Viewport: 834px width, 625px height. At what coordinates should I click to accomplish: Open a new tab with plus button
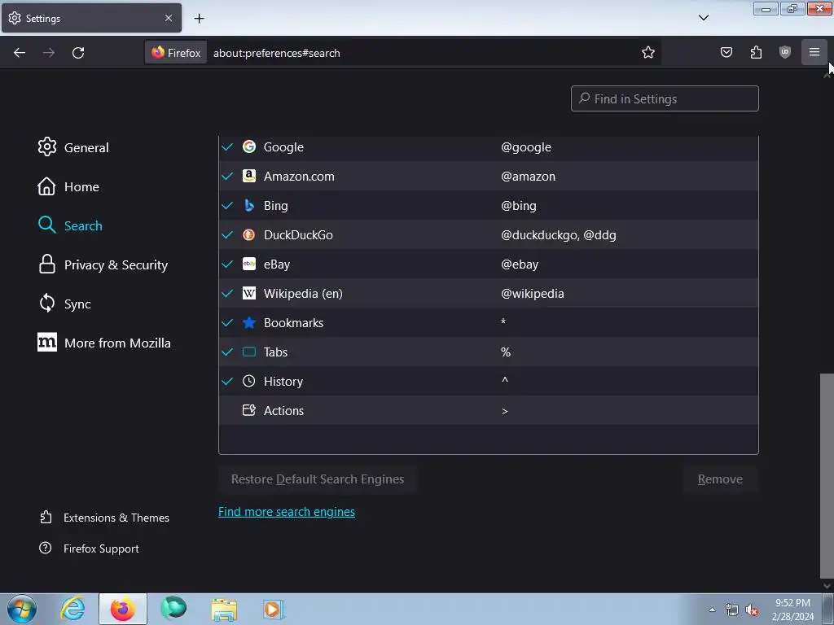tap(199, 18)
